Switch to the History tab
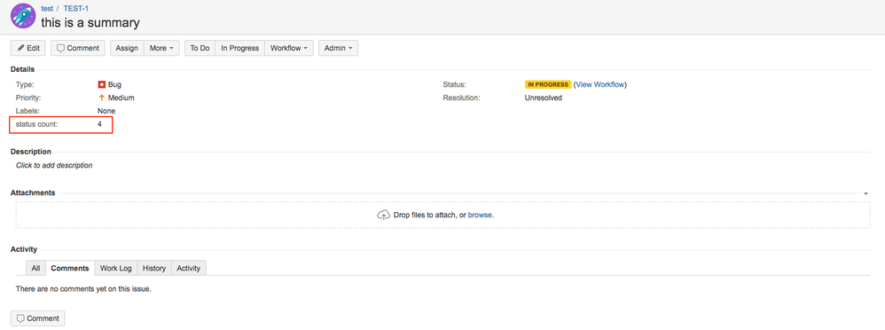This screenshot has width=885, height=330. click(x=154, y=269)
